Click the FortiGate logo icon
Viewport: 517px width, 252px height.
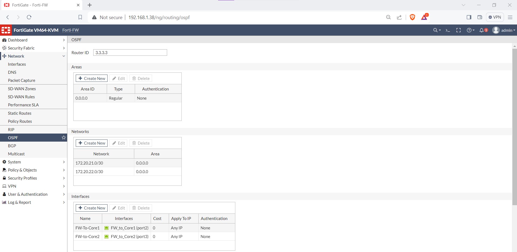6,30
